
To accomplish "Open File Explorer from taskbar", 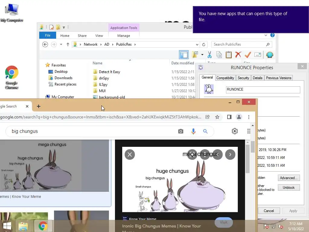I will (23, 226).
